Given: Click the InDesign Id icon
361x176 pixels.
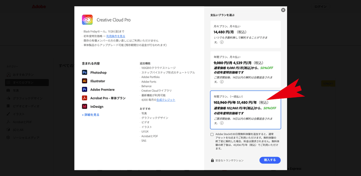Looking at the screenshot, I should pyautogui.click(x=84, y=107).
